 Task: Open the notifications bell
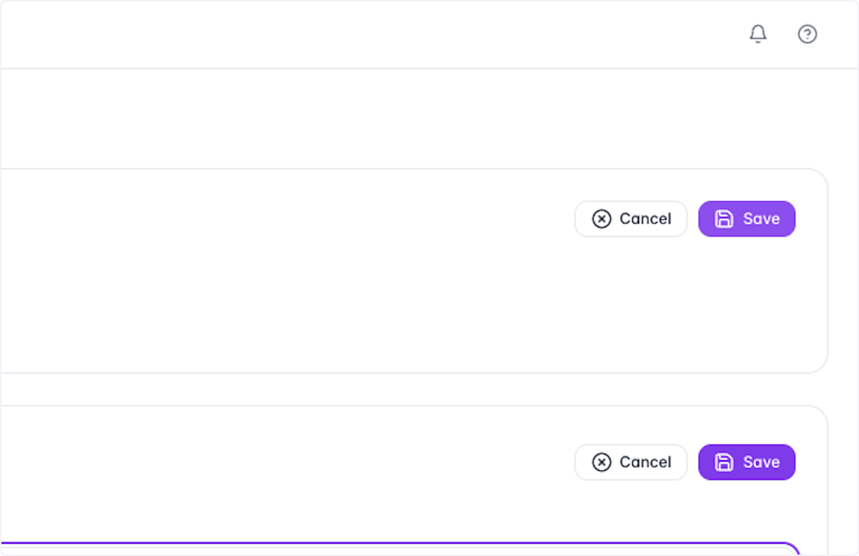click(758, 34)
